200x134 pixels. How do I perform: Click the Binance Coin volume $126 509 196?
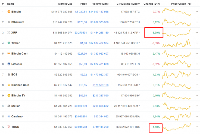point(101,85)
